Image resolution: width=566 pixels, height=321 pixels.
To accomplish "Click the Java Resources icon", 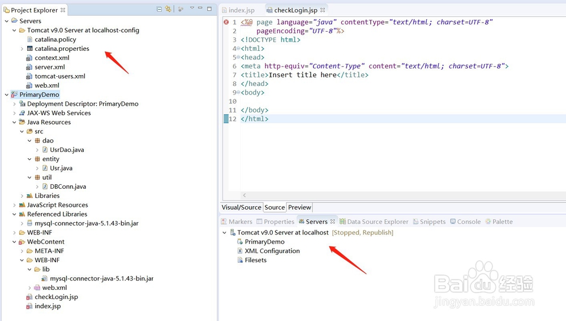I will click(x=22, y=122).
